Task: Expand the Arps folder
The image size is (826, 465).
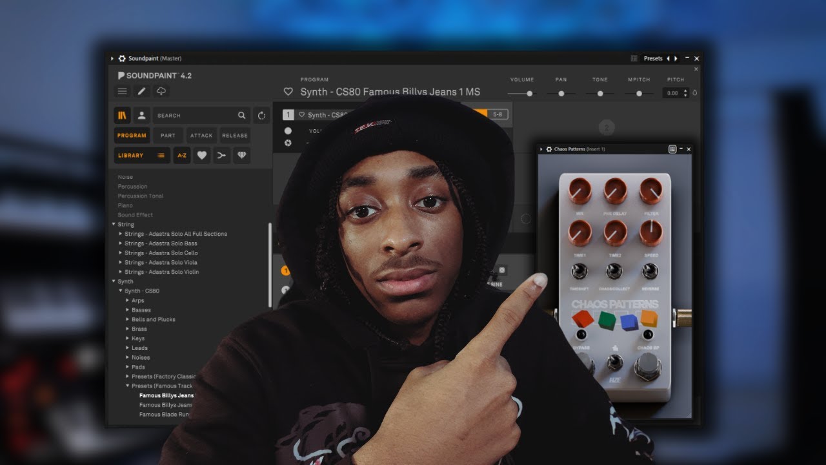Action: [127, 300]
